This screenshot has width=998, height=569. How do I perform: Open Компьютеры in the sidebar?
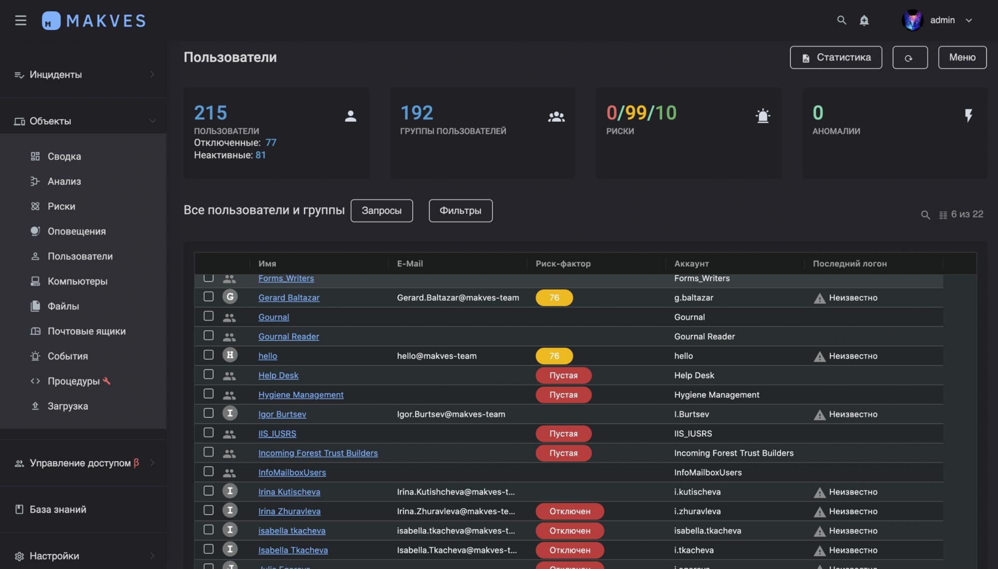[77, 282]
